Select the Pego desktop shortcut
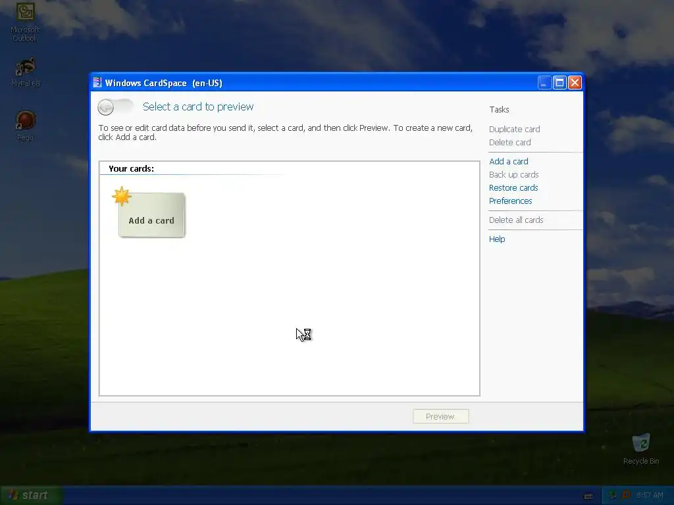The image size is (674, 505). (25, 126)
